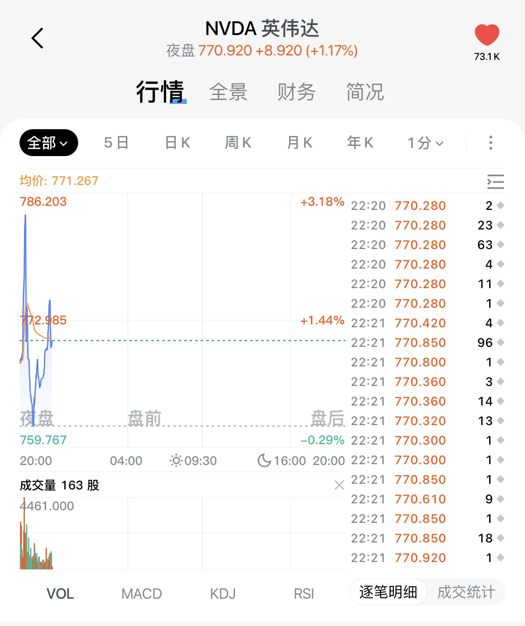The height and width of the screenshot is (626, 525).
Task: Select the KDJ indicator
Action: point(223,594)
